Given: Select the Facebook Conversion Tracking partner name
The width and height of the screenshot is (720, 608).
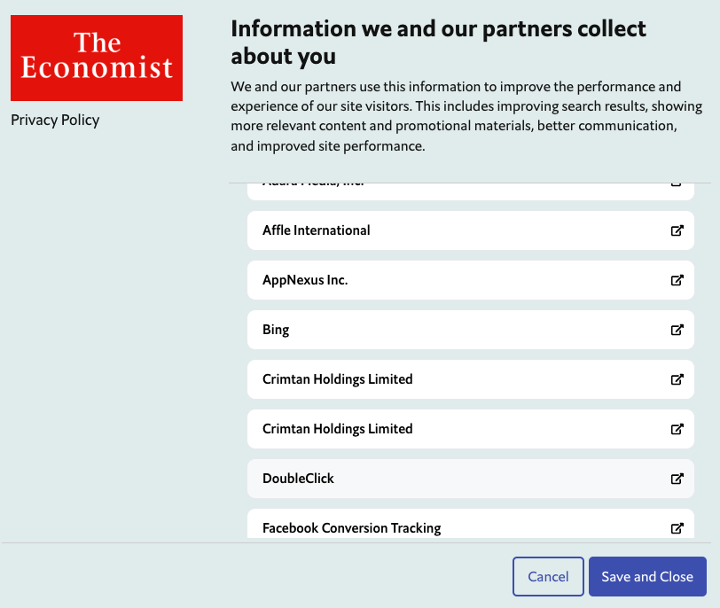Looking at the screenshot, I should [352, 528].
